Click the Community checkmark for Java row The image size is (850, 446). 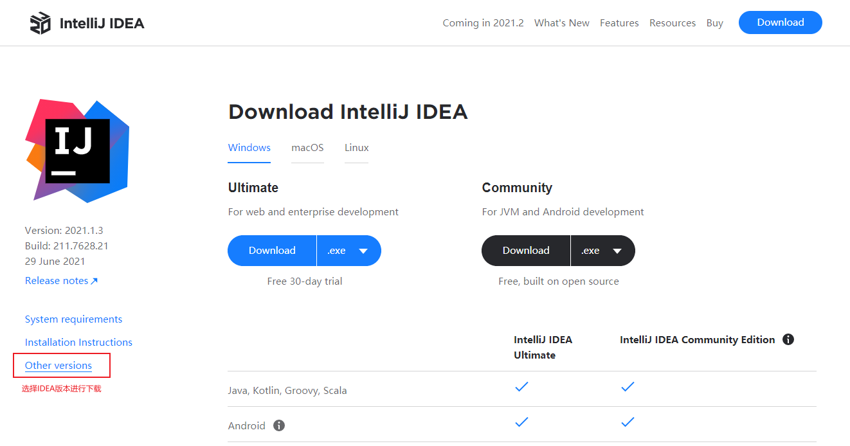(628, 386)
